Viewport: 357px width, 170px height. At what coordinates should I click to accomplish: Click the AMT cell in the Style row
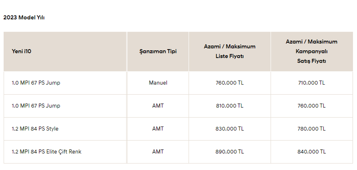[x=158, y=129]
